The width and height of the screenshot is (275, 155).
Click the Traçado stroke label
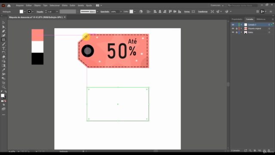pyautogui.click(x=40, y=12)
